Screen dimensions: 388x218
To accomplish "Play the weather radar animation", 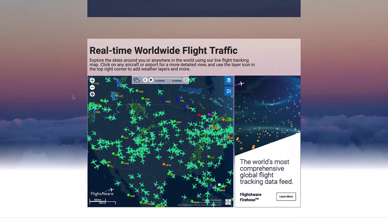I will [x=151, y=80].
